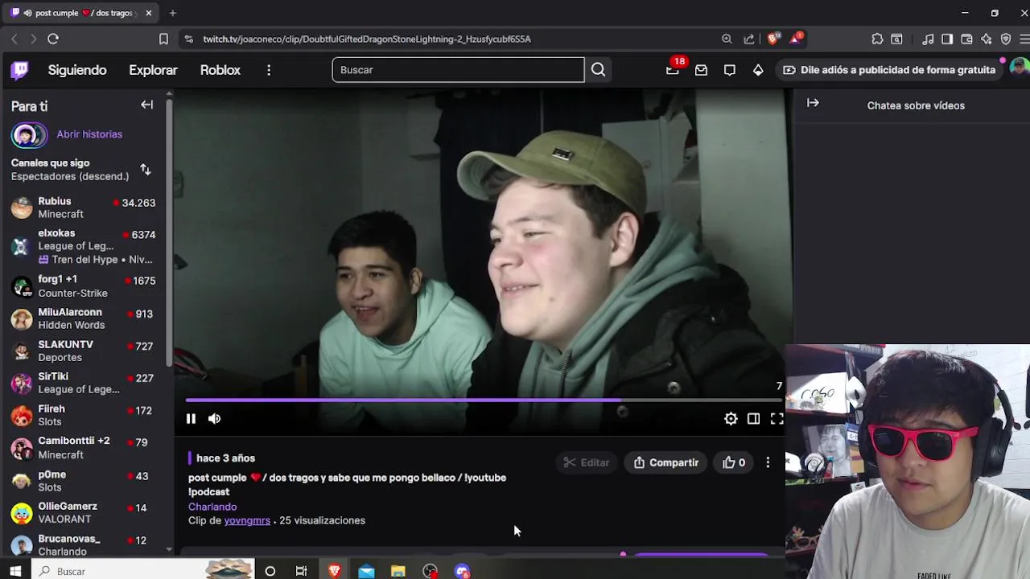This screenshot has width=1030, height=579.
Task: Click the magnifier search button
Action: [598, 70]
